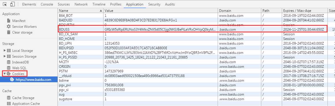Select the BAIDUID cookie row
Screen dimensions: 335x106
tap(196, 20)
